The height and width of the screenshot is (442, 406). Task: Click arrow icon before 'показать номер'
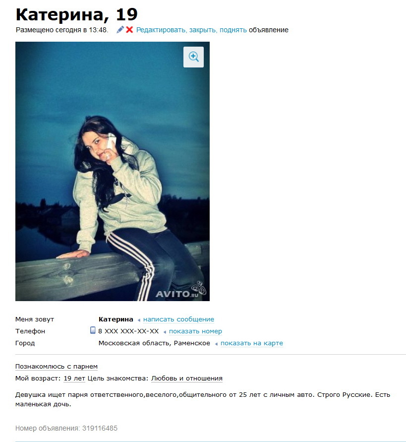(x=165, y=332)
